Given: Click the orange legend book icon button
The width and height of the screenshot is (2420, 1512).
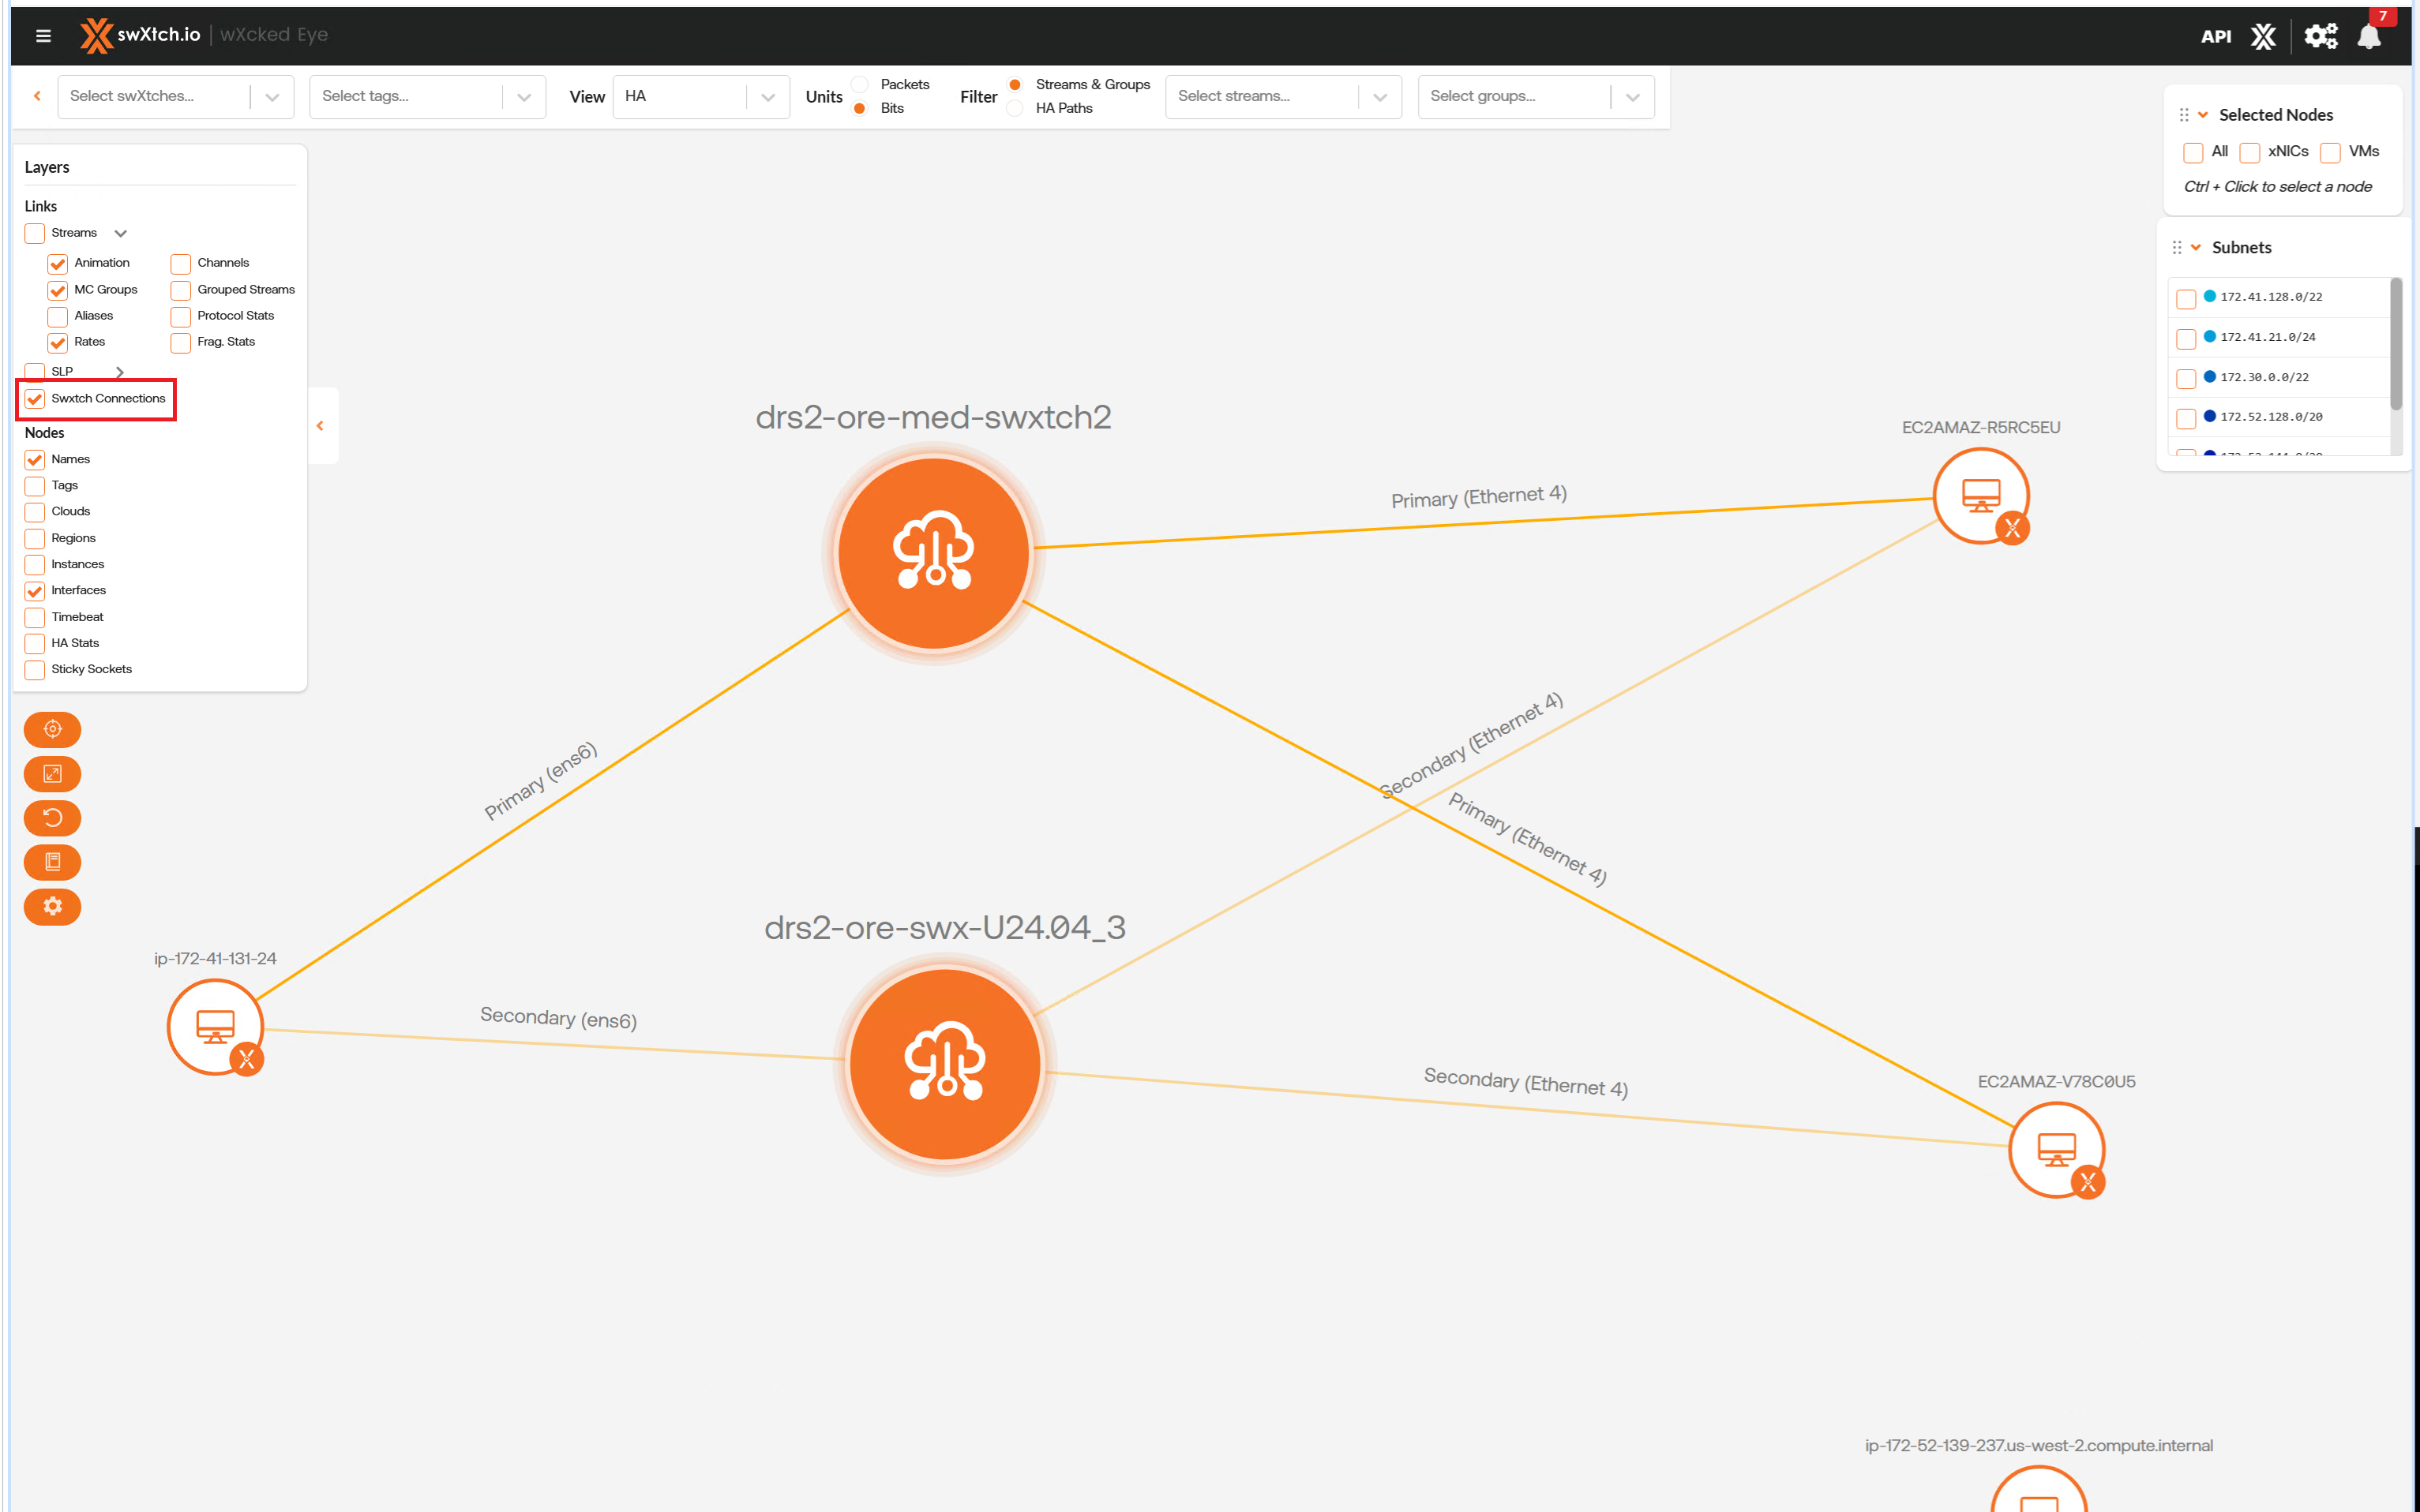Looking at the screenshot, I should click(x=52, y=862).
